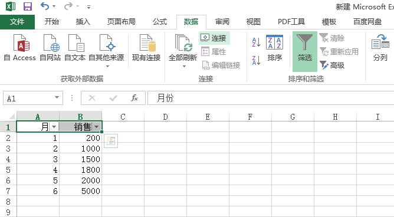Sort ascending with the A-to-Z icon
This screenshot has height=217, width=394.
(x=256, y=42)
